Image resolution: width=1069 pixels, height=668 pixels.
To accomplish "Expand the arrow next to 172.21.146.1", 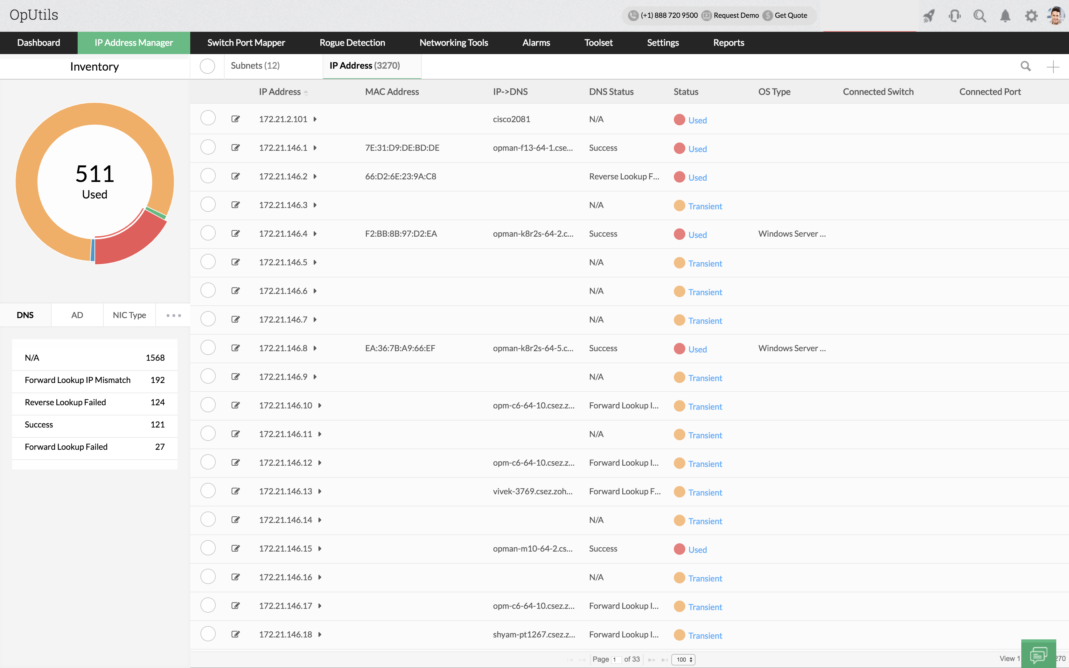I will [315, 148].
